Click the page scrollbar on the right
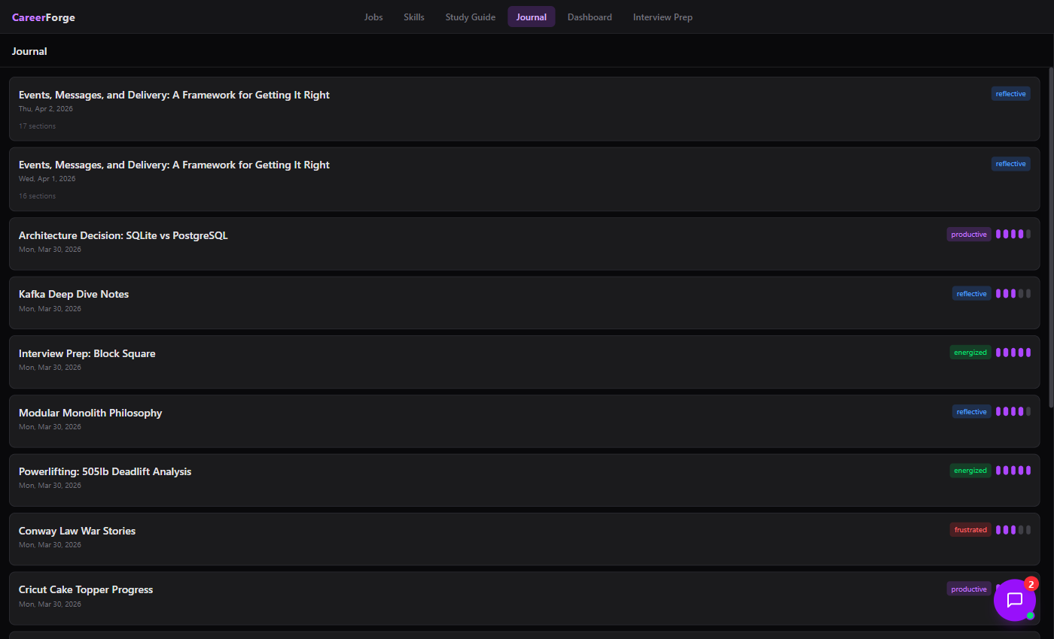Screen dimensions: 1054x639 [x=1050, y=226]
